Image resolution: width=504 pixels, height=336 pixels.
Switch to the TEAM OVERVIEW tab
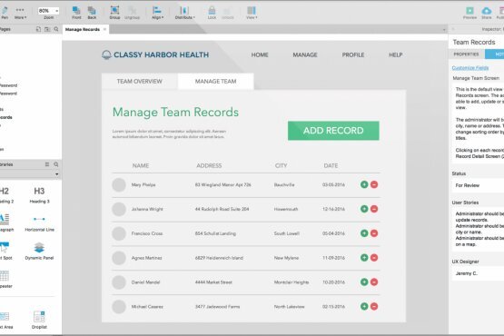(140, 82)
